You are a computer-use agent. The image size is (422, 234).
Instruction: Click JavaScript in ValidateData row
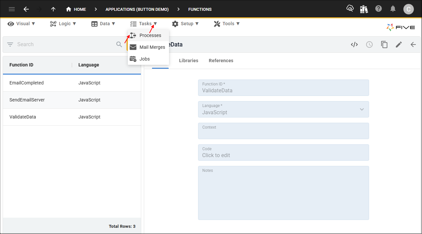coord(89,117)
